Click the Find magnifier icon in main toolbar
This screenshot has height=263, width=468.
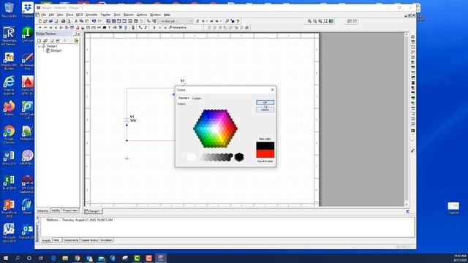coord(227,21)
